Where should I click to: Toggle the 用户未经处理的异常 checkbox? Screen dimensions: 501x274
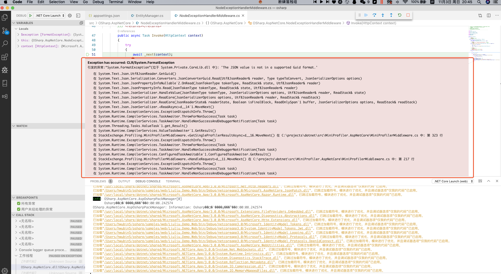pos(19,209)
